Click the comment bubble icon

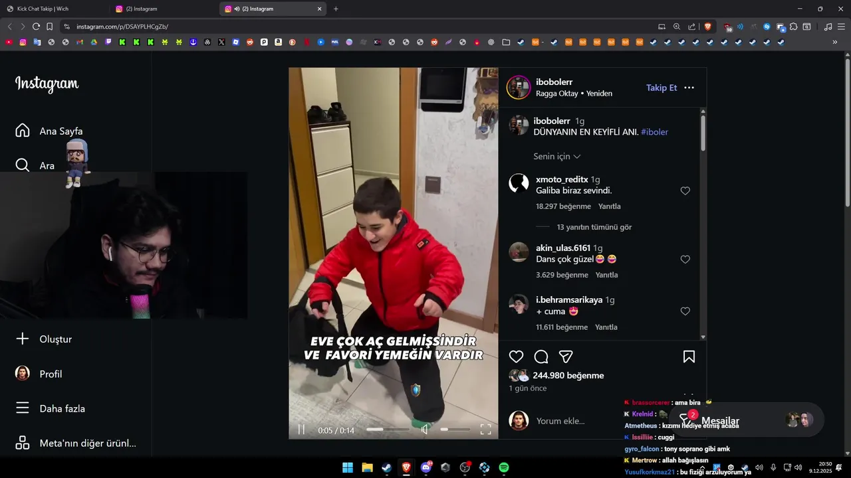(x=541, y=357)
